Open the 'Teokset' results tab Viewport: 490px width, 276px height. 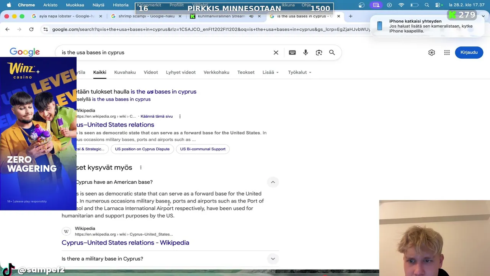[246, 72]
